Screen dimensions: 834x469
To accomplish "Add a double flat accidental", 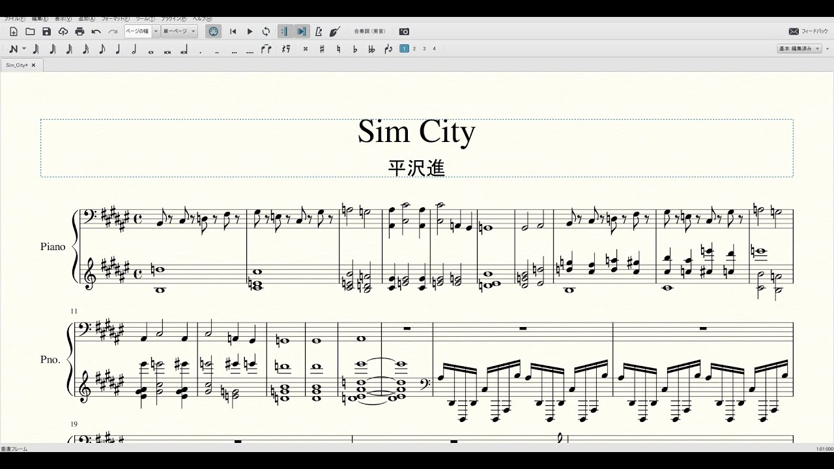I will (371, 49).
